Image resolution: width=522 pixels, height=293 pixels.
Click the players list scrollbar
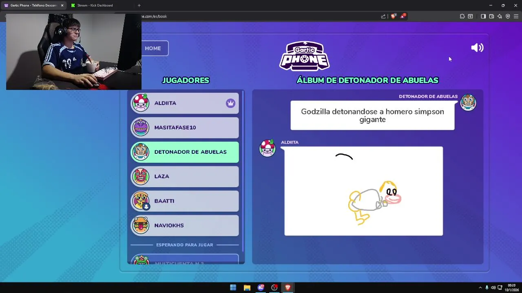[243, 171]
